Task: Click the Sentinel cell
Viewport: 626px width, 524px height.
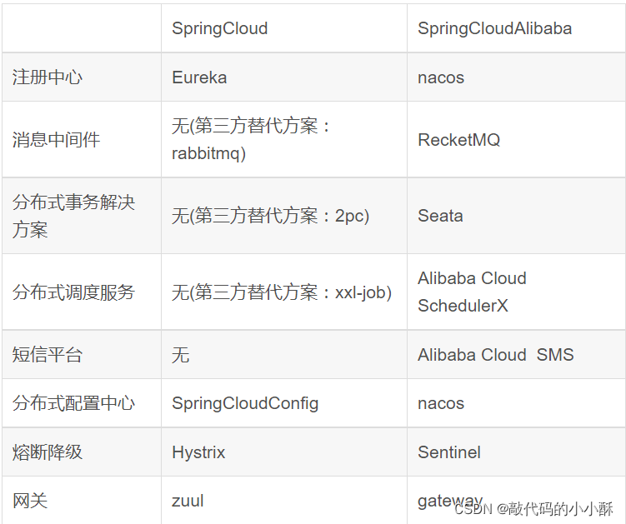Action: point(448,452)
